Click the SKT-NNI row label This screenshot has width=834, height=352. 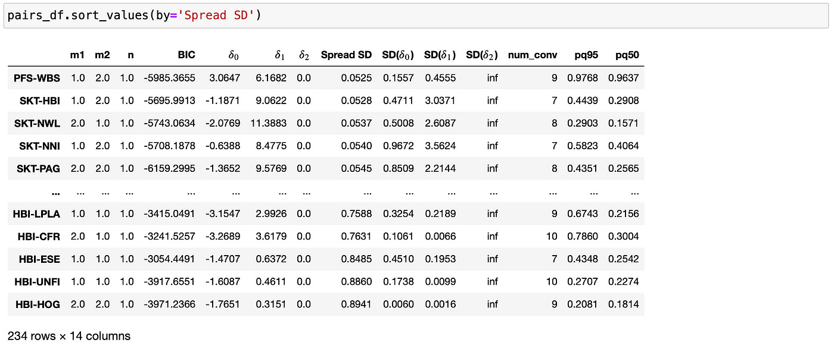[x=39, y=146]
